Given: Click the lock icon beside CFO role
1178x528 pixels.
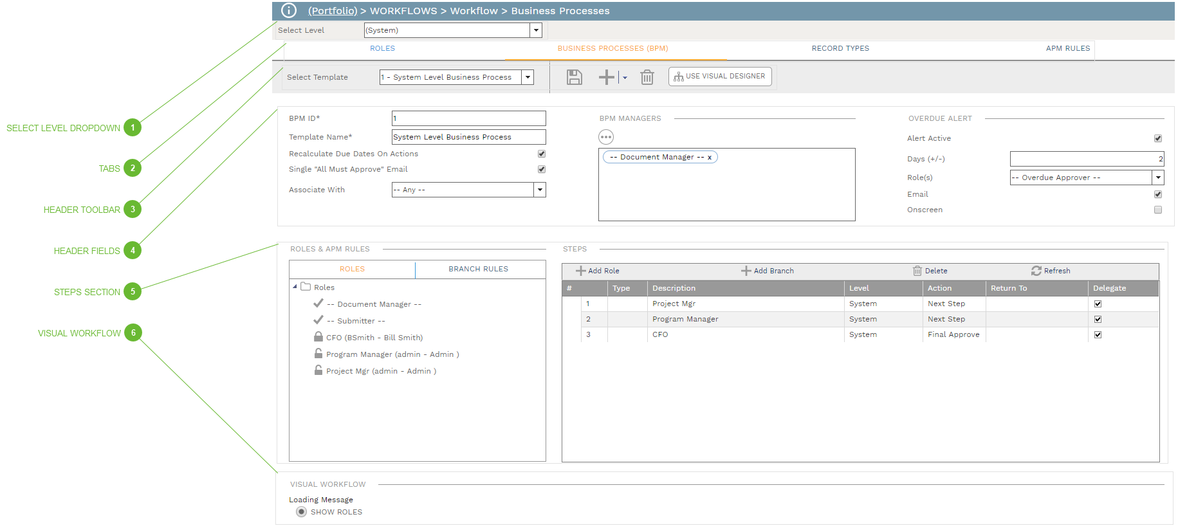Looking at the screenshot, I should coord(318,336).
